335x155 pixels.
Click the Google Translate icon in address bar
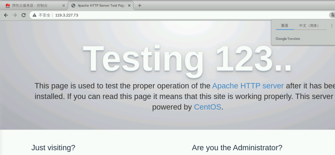[333, 15]
